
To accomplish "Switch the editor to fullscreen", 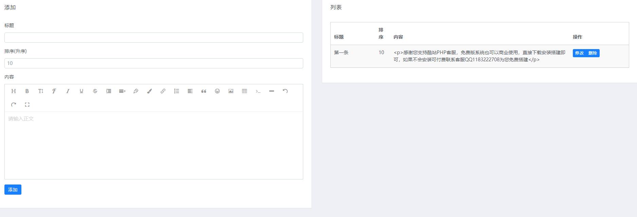I will point(27,105).
